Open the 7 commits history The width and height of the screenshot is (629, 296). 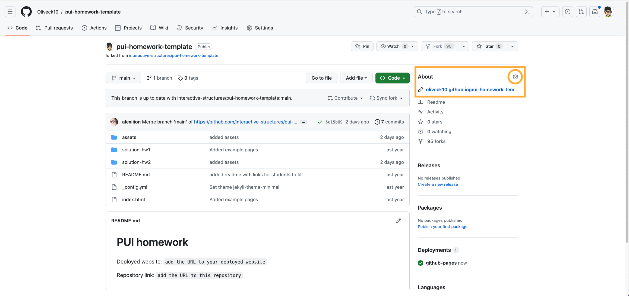[x=389, y=122]
